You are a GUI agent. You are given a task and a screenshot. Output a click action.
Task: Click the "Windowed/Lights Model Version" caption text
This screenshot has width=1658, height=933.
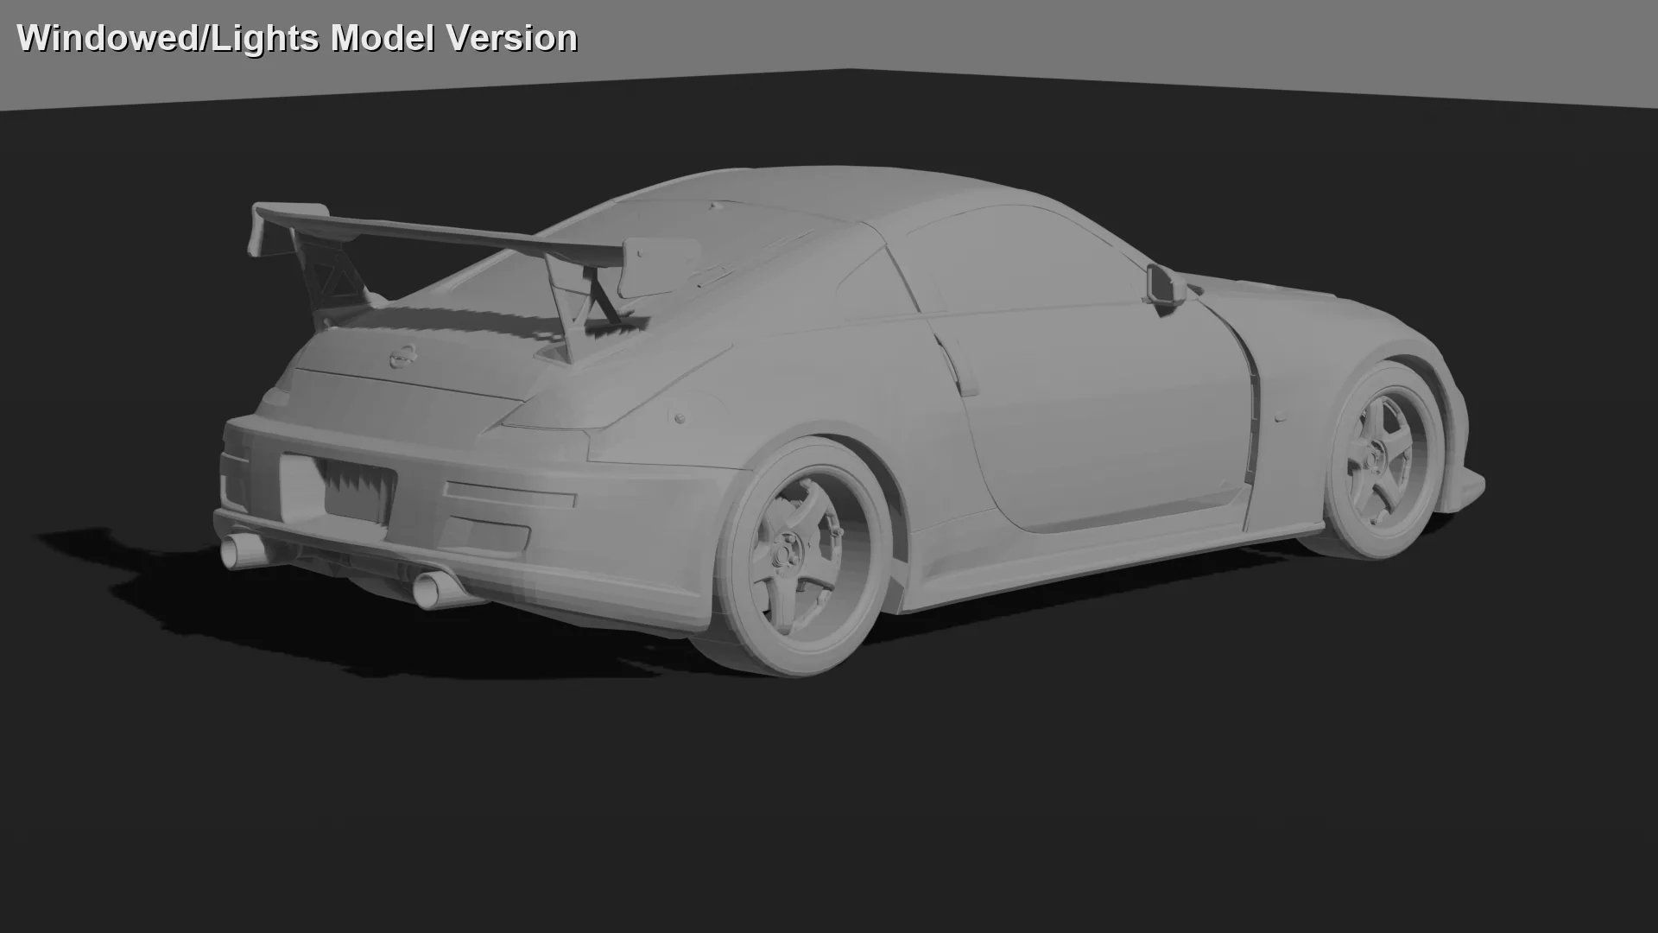coord(297,38)
